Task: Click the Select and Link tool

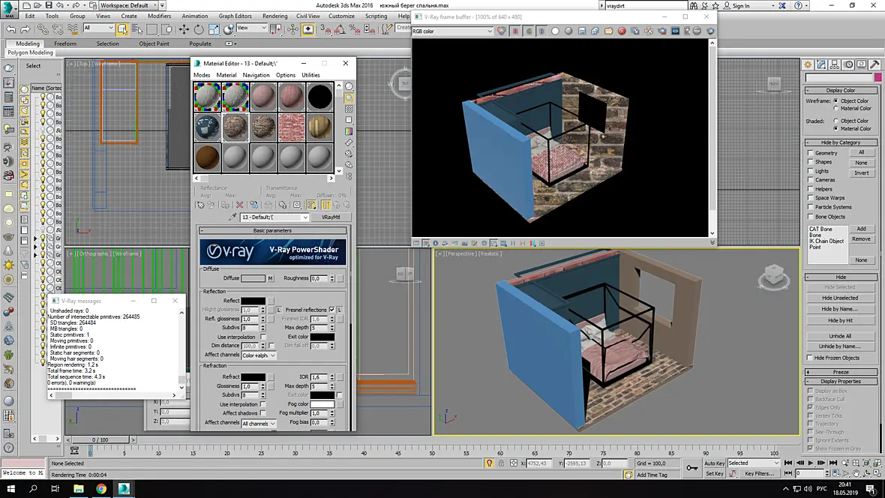Action: click(x=43, y=29)
